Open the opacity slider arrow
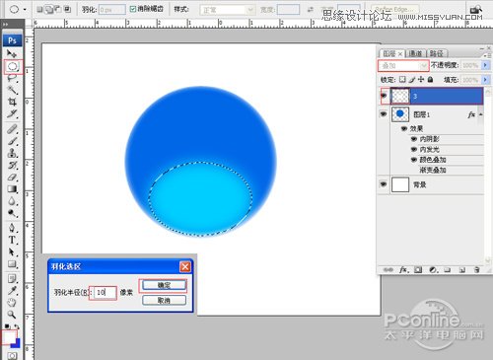The width and height of the screenshot is (493, 360). coord(485,65)
